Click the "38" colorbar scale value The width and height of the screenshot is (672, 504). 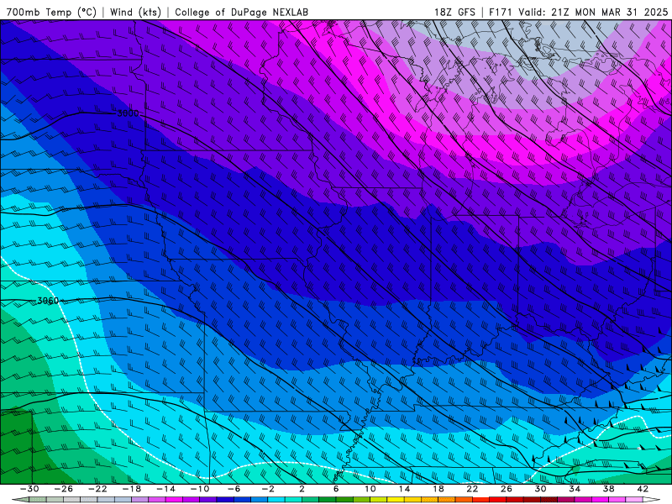tap(608, 489)
